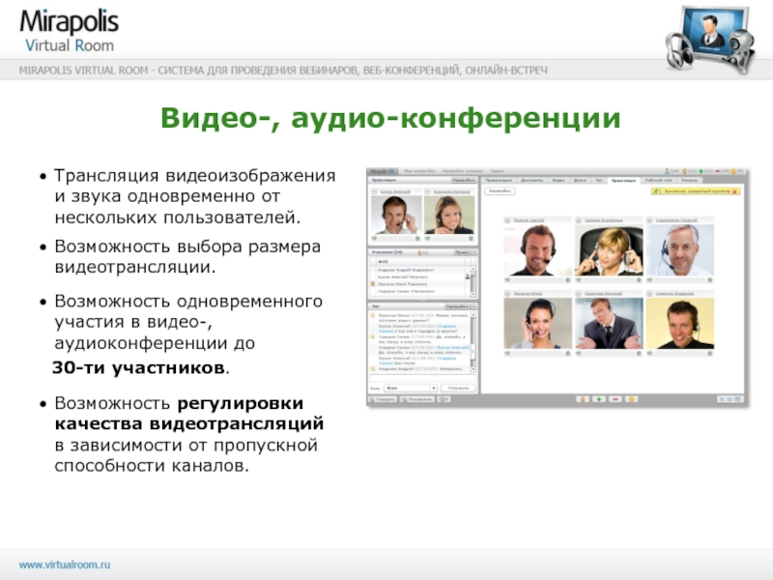Click participants count icon in top status bar
The height and width of the screenshot is (580, 773).
click(x=668, y=171)
